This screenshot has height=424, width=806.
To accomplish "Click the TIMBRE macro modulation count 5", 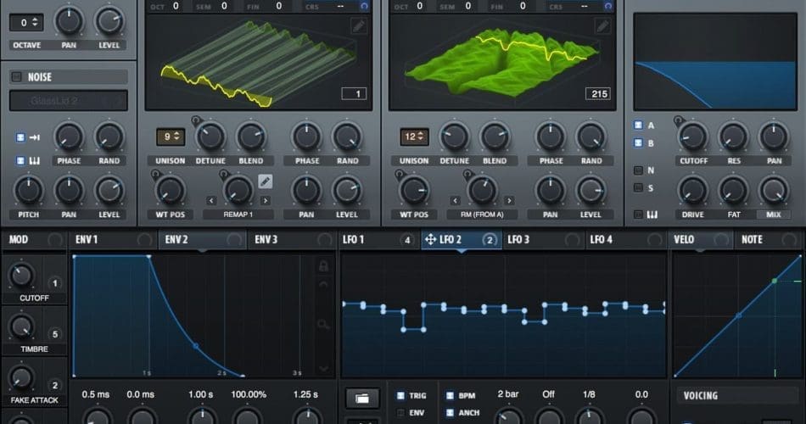I will pyautogui.click(x=55, y=334).
